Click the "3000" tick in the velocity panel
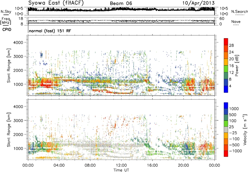The width and height of the screenshot is (248, 172). pos(18,120)
